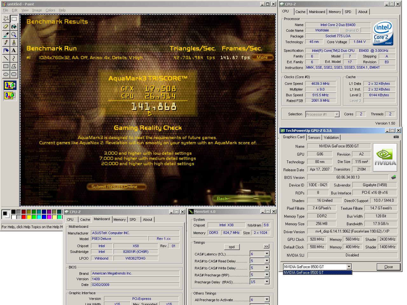Open the Image menu in Paint
The image size is (407, 305).
tap(37, 10)
